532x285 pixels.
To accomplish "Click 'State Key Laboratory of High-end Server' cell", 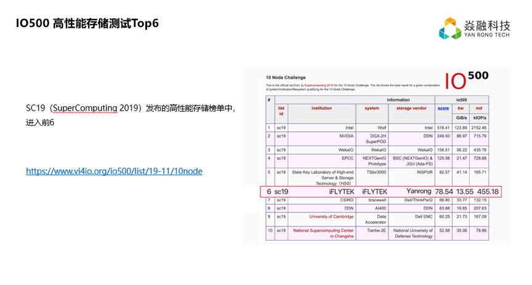I will click(x=323, y=178).
